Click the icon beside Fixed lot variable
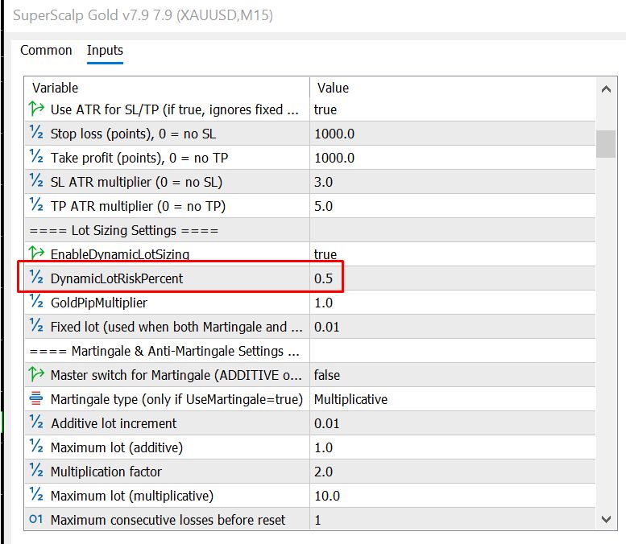This screenshot has height=544, width=626. point(36,326)
